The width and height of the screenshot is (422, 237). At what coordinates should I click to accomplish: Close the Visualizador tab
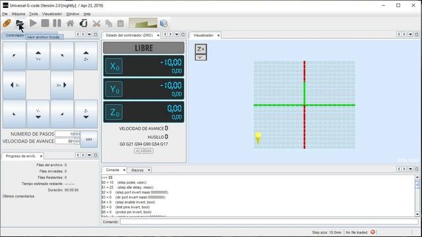pyautogui.click(x=218, y=35)
